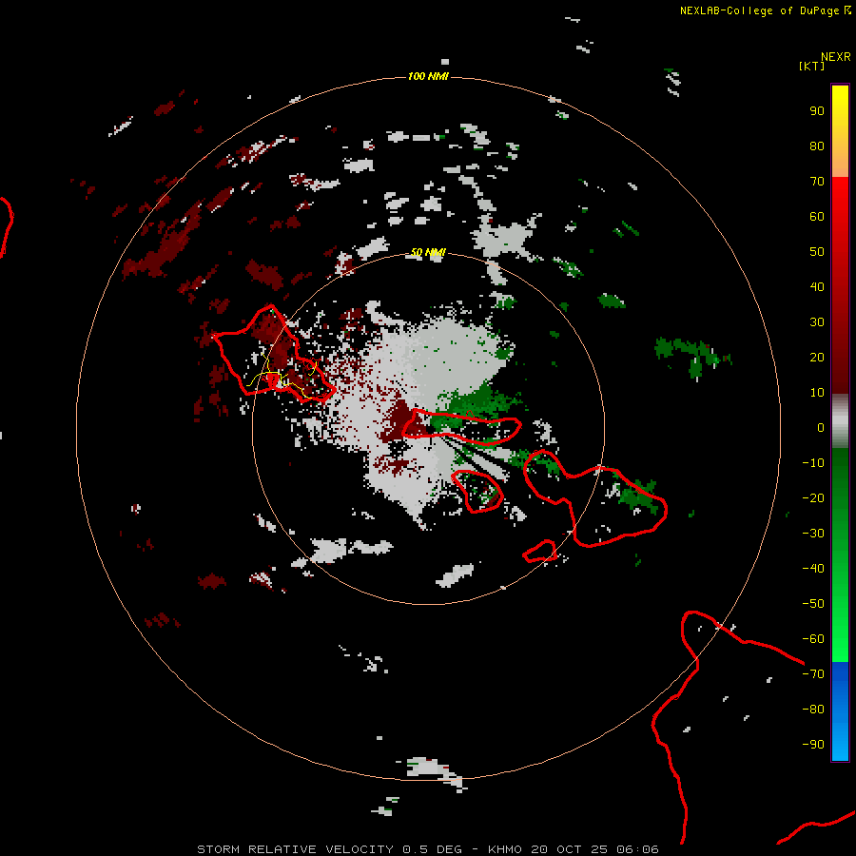856x856 pixels.
Task: Click the negative 70 scale value
Action: (x=813, y=674)
